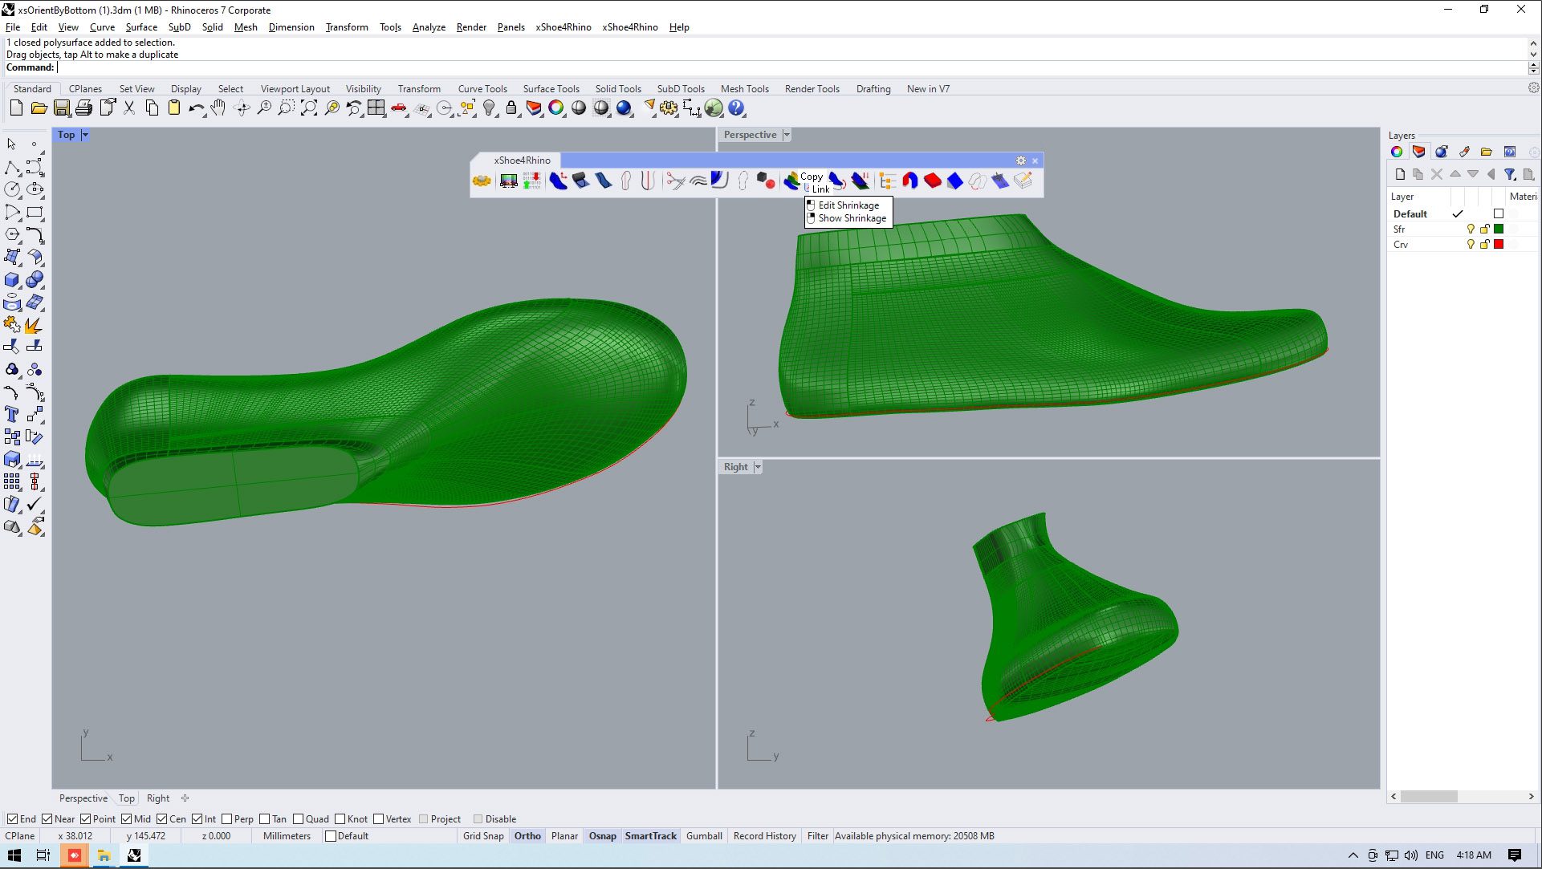The image size is (1542, 869).
Task: Toggle the Perp osnap checkbox
Action: 227,819
